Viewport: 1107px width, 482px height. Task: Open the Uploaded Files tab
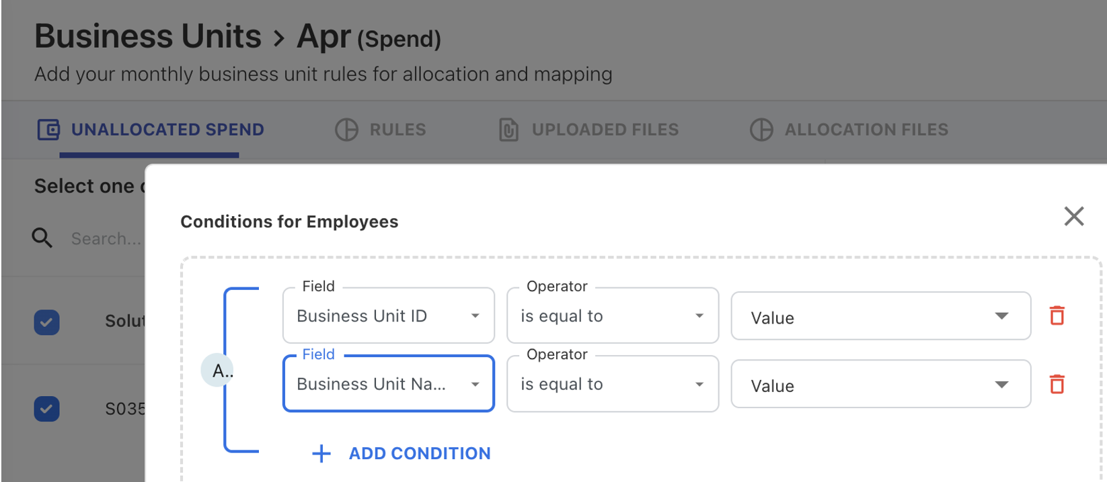[605, 130]
